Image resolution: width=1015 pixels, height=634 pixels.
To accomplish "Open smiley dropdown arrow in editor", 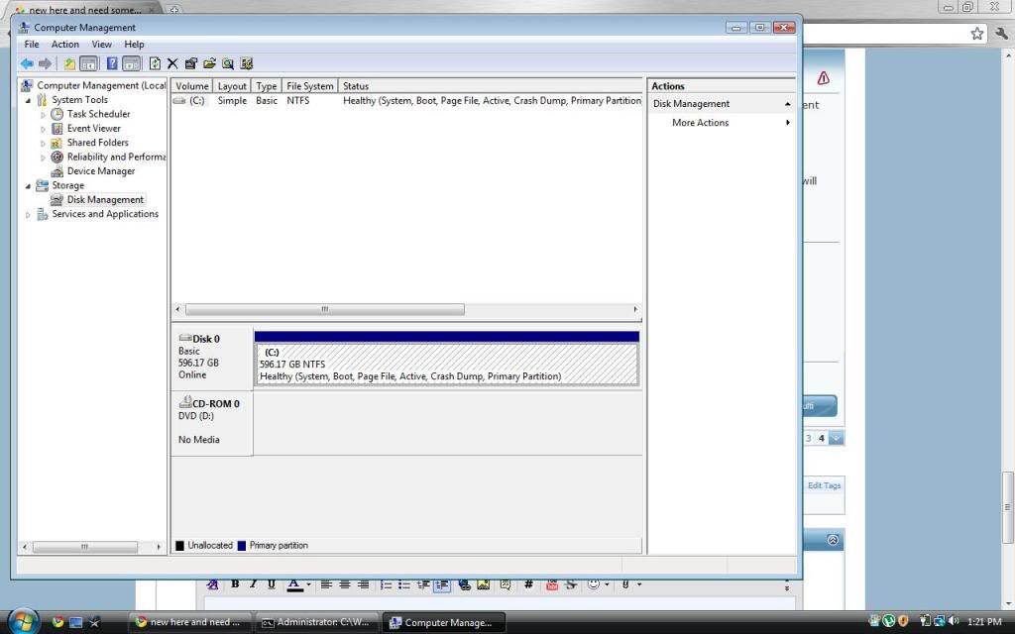I will click(607, 584).
